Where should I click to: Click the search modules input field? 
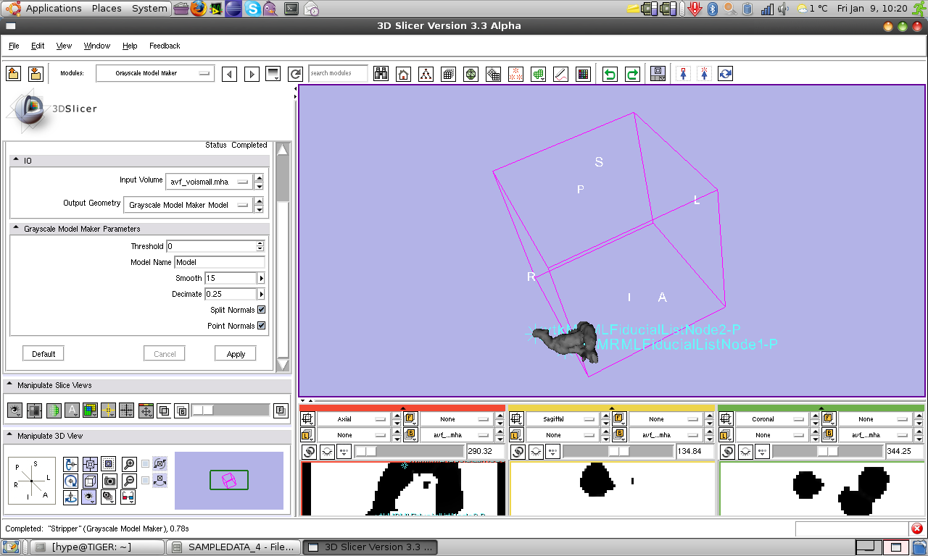point(338,73)
